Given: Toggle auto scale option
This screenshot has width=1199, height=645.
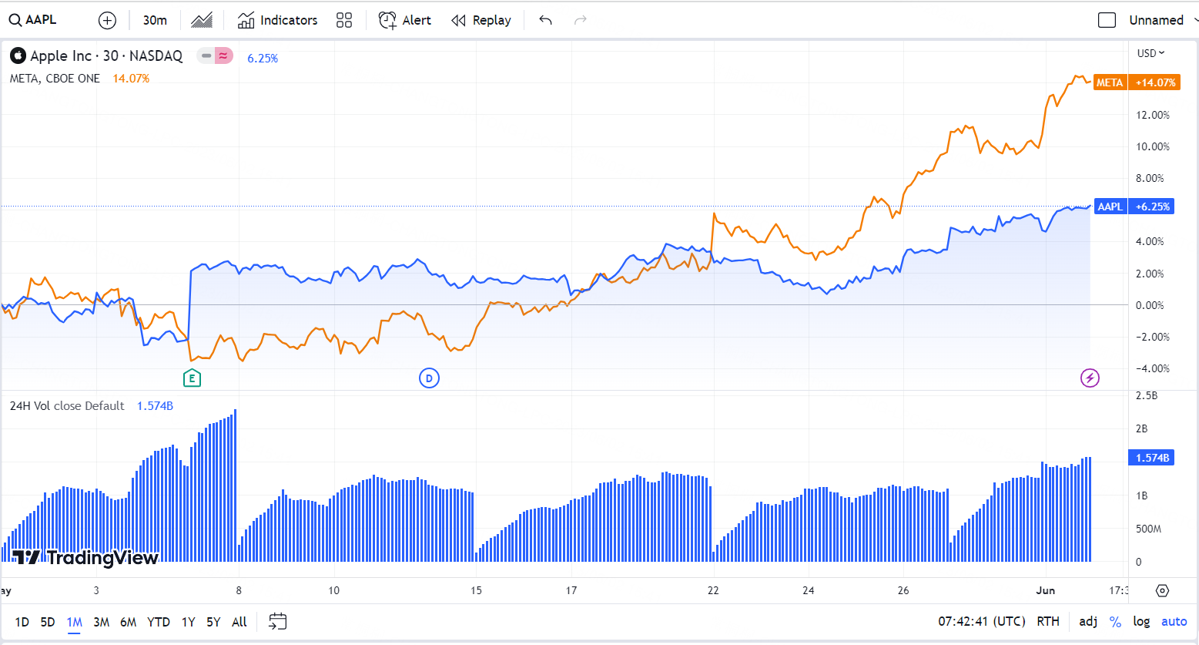Looking at the screenshot, I should (x=1174, y=622).
